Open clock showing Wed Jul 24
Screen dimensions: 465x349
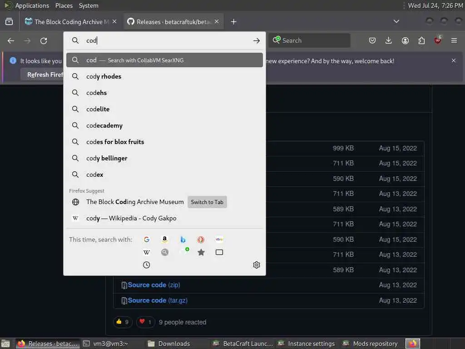coord(435,5)
